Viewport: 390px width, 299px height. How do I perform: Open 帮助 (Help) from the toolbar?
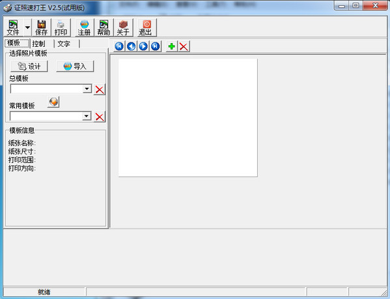pos(104,27)
